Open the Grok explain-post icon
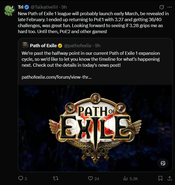The width and height of the screenshot is (175, 185). point(162,7)
